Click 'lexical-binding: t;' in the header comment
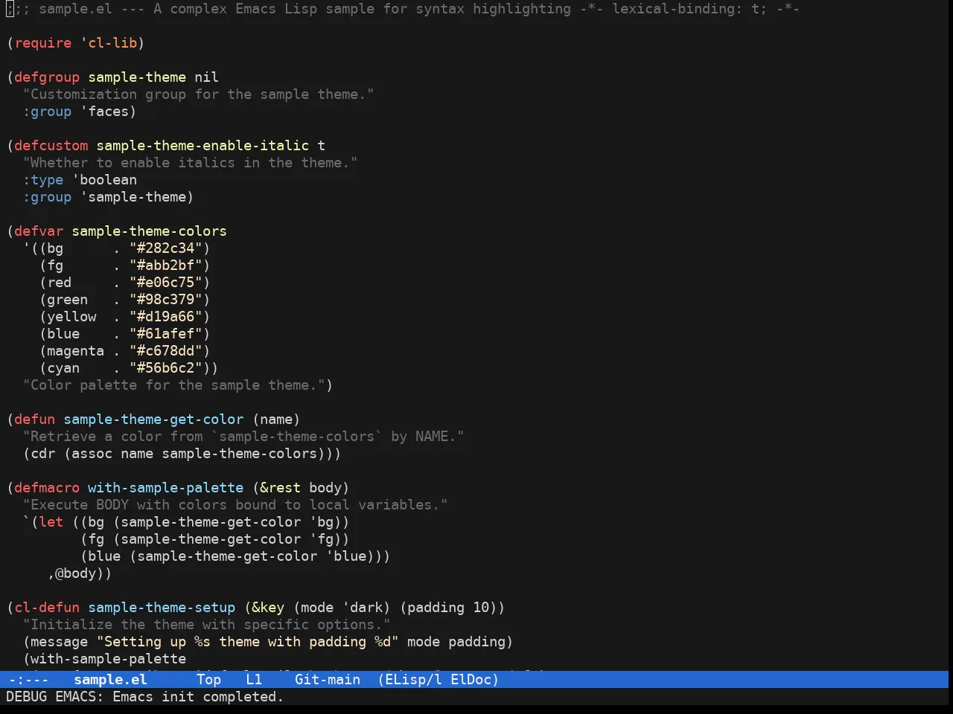This screenshot has height=714, width=953. 689,9
